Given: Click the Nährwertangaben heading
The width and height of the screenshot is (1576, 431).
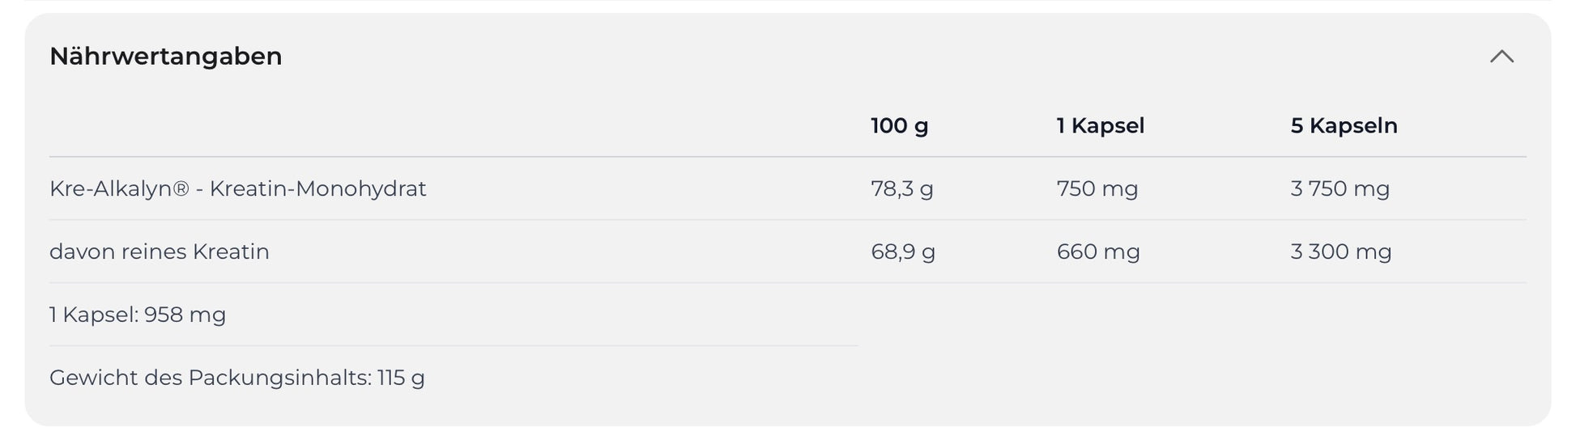Looking at the screenshot, I should tap(166, 57).
